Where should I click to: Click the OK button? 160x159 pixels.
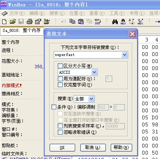[62, 148]
